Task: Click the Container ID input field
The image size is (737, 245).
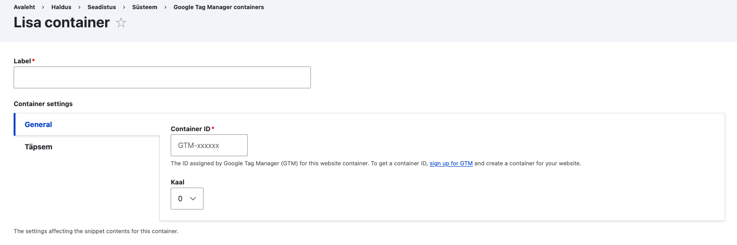Action: point(209,145)
